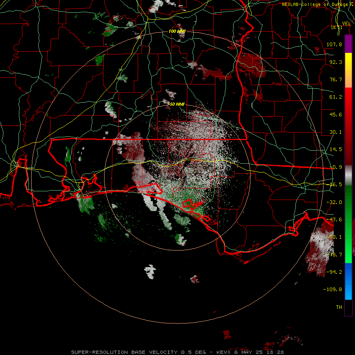
Task: Click the "SUPER-RESOLUTION BASE VELOCITY" caption text
Action: [x=125, y=352]
